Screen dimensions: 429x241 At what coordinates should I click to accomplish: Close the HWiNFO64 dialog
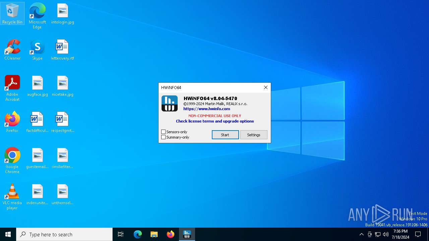point(266,87)
